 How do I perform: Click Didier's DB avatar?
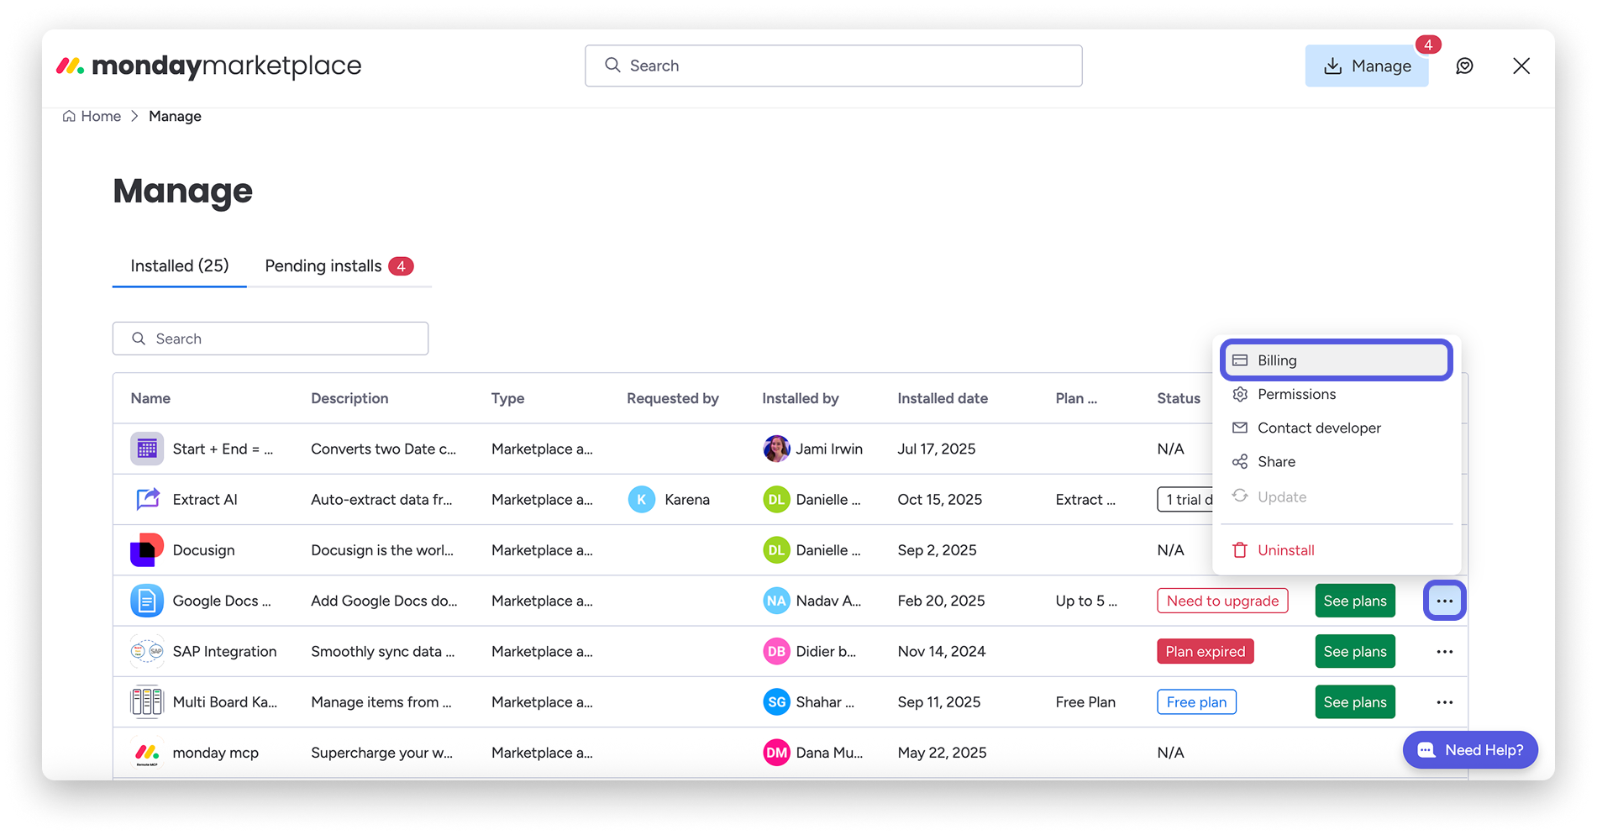pyautogui.click(x=776, y=651)
